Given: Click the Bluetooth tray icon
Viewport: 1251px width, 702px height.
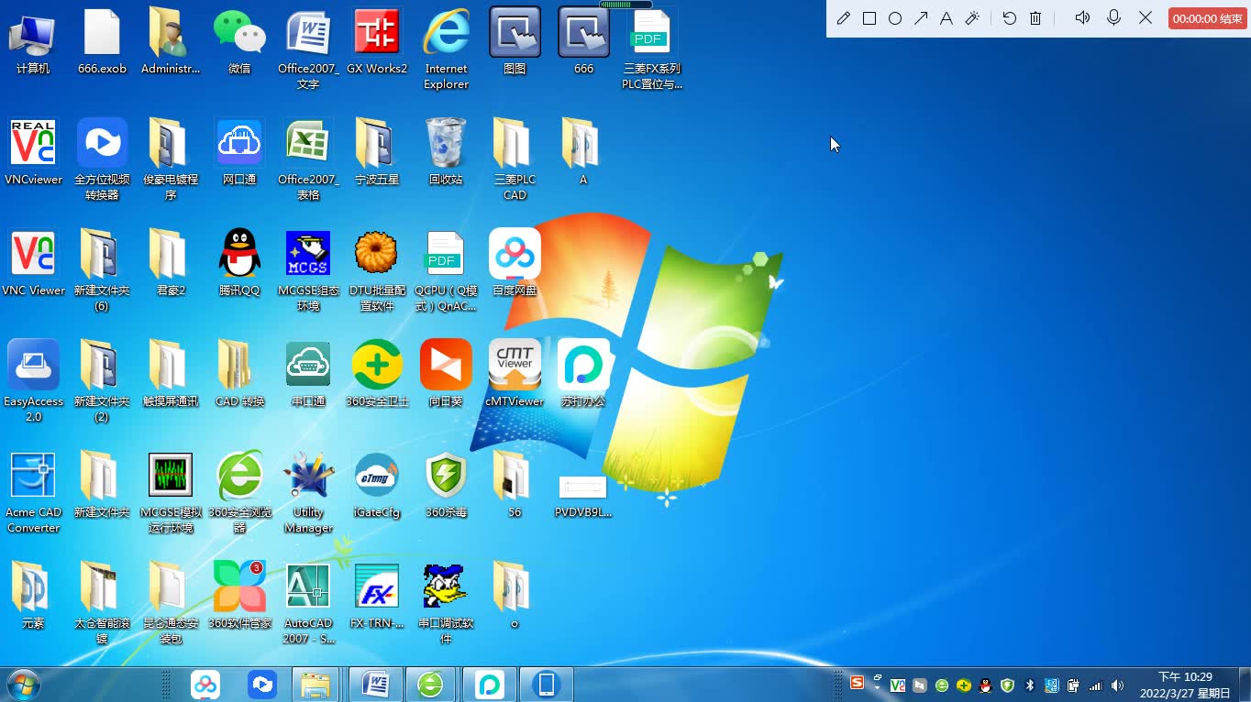Looking at the screenshot, I should click(x=1029, y=685).
